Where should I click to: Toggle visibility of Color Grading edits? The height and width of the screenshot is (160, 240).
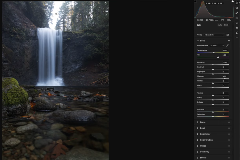[229, 140]
